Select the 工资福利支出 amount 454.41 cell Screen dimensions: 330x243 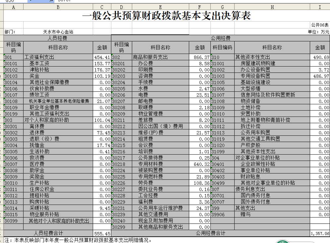coord(102,57)
